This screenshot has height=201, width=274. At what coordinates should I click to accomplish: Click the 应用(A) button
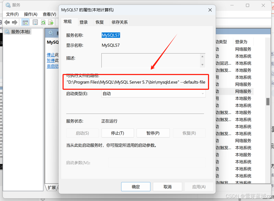tap(199, 187)
